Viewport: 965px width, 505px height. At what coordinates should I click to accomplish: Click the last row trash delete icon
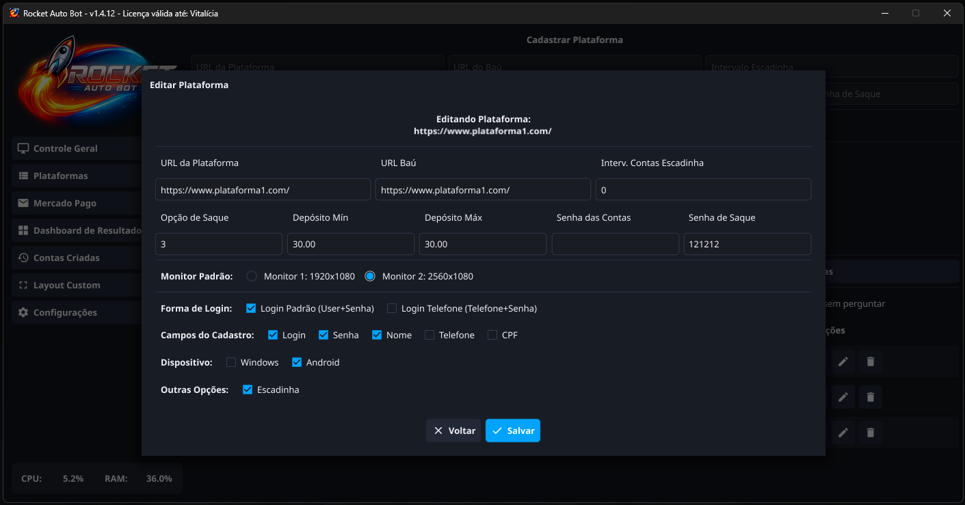[x=870, y=433]
